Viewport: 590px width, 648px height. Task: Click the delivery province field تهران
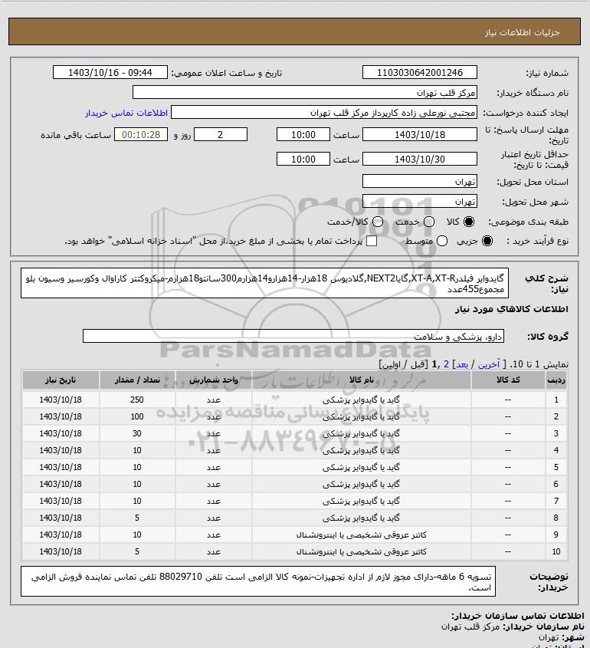[x=419, y=182]
